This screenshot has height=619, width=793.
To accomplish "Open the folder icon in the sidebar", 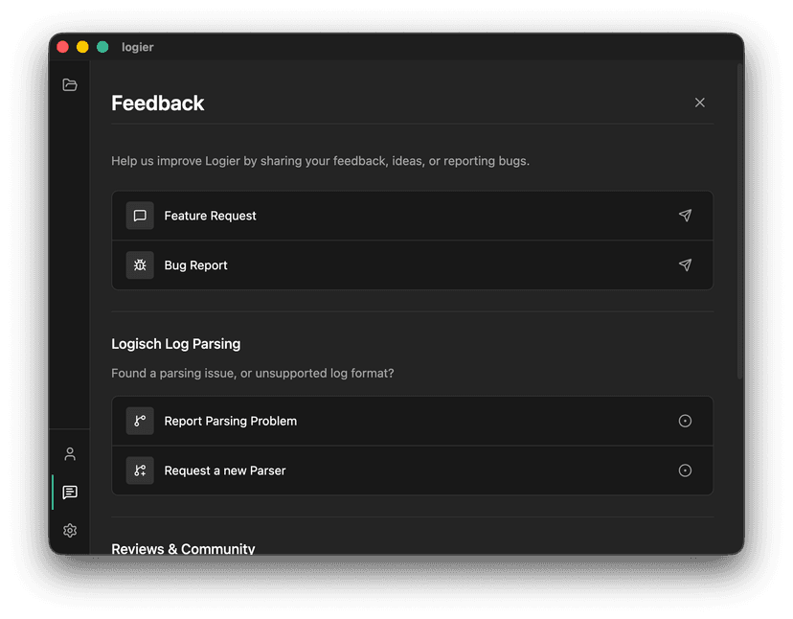I will point(70,84).
